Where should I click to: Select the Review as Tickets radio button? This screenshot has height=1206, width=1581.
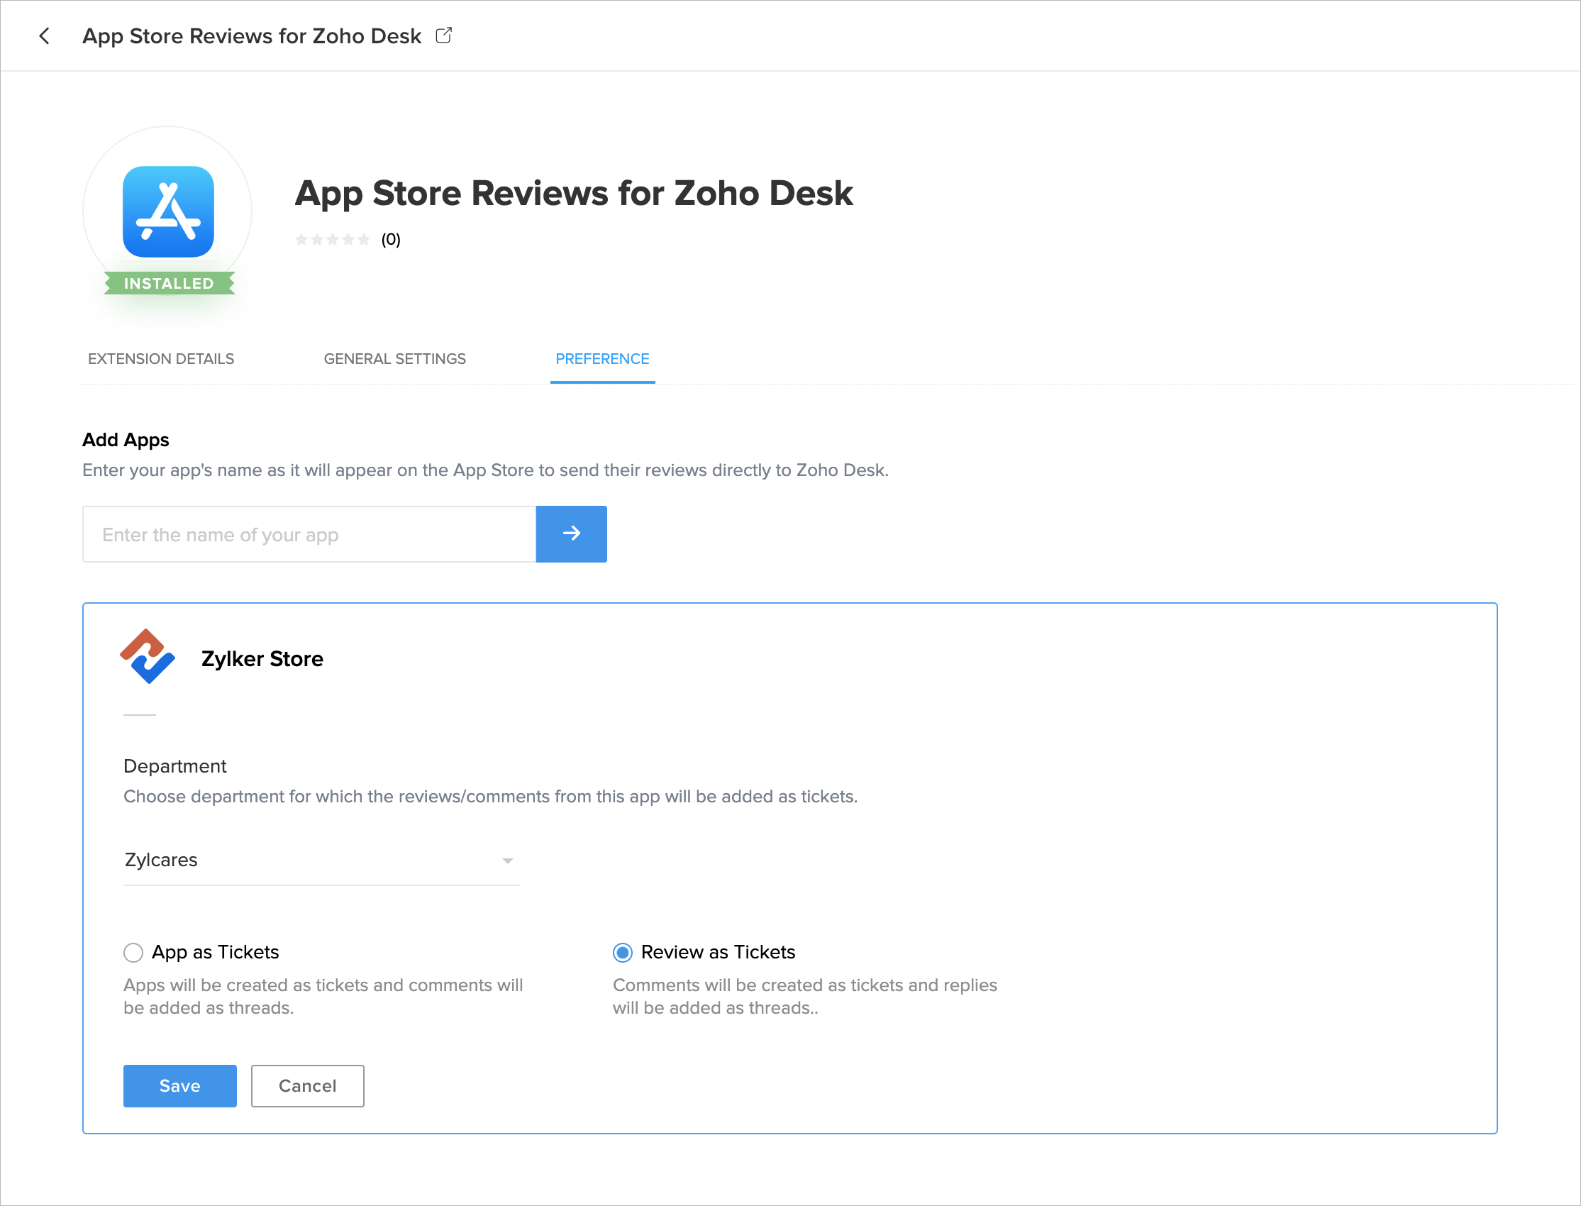click(622, 953)
